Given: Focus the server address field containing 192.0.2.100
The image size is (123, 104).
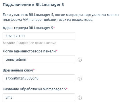Looking at the screenshot, I should point(39,36).
